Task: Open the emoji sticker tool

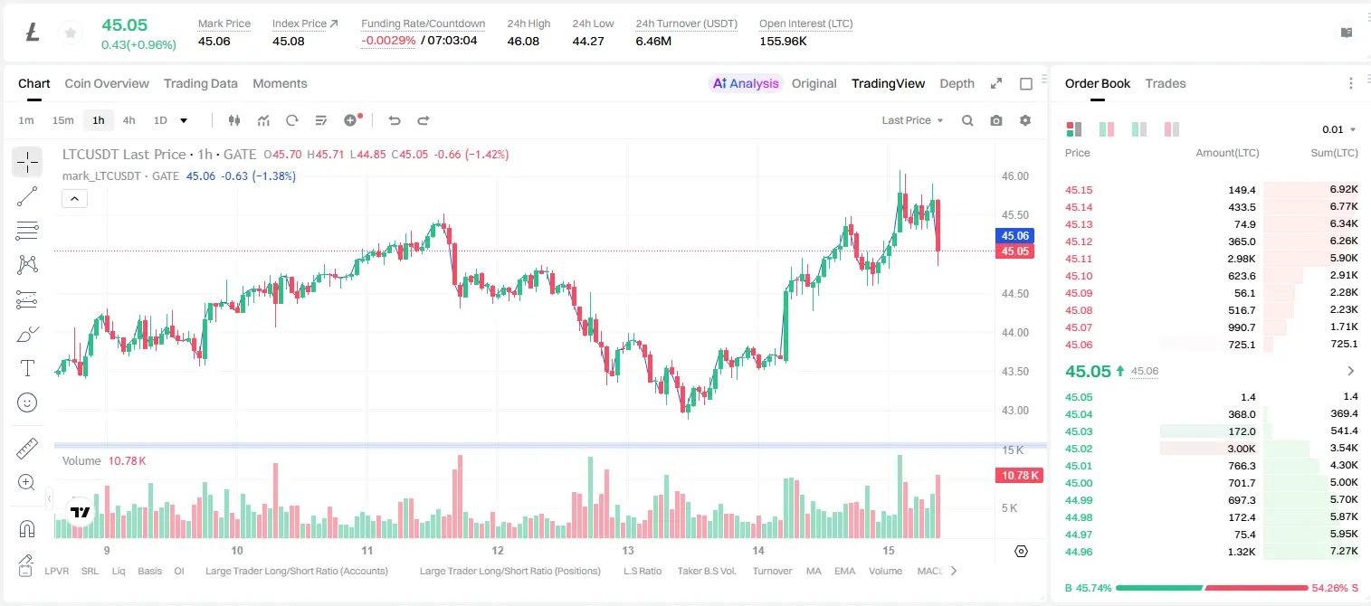Action: [27, 402]
